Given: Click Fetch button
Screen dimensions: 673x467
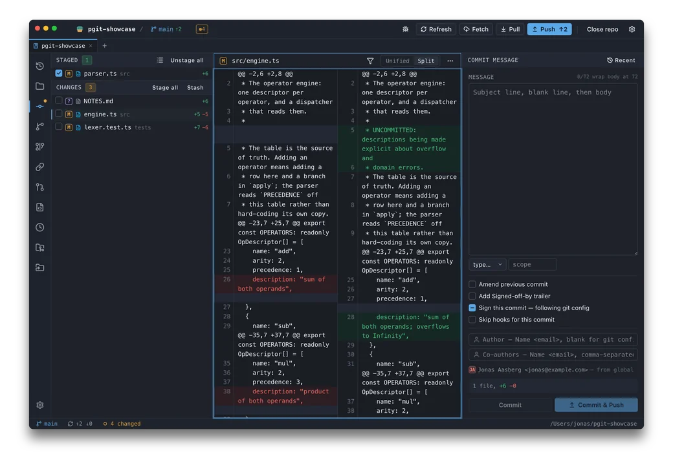Looking at the screenshot, I should tap(476, 29).
